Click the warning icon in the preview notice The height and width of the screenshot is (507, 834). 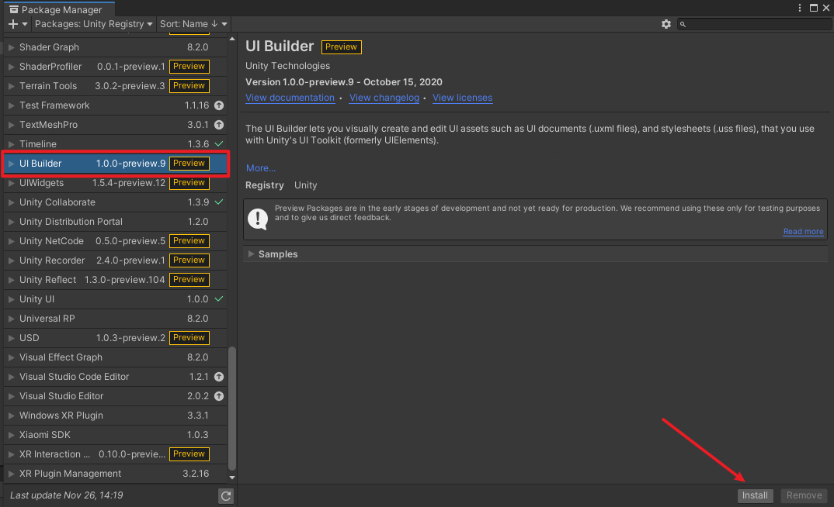point(258,218)
